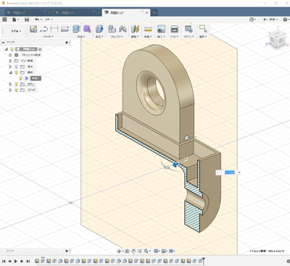
Task: Toggle visibility bulb of 断面1 item
Action: [x=21, y=78]
